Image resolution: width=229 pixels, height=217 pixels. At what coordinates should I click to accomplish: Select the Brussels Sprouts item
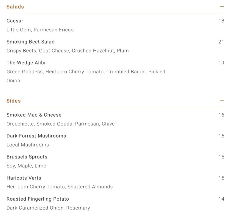[x=27, y=157]
